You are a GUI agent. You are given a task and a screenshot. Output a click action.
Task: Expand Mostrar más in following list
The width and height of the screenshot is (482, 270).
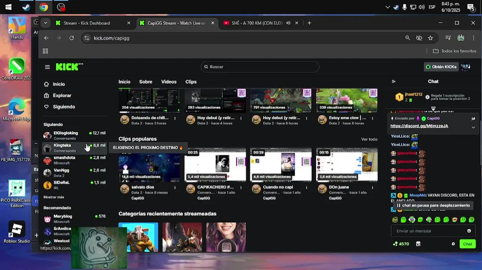54,197
